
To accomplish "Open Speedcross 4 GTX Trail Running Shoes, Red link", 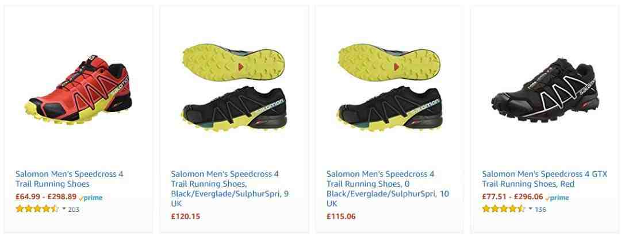I will (x=544, y=179).
